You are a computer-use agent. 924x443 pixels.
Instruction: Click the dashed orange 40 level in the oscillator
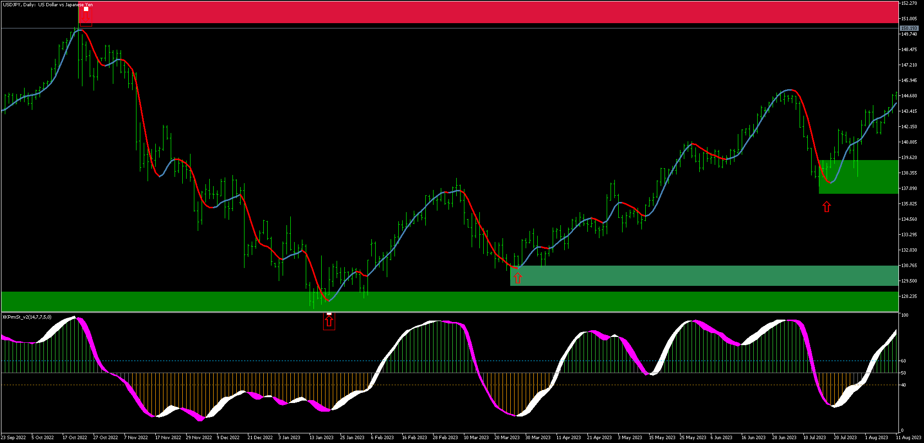click(x=289, y=385)
